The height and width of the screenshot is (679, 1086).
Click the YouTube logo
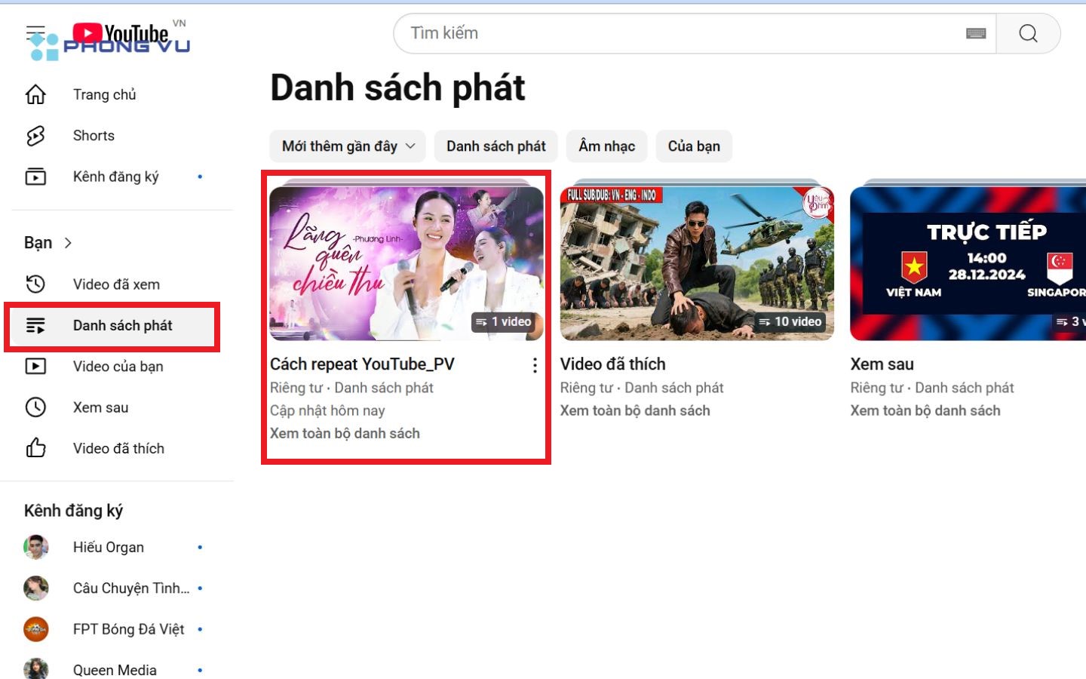pyautogui.click(x=121, y=32)
